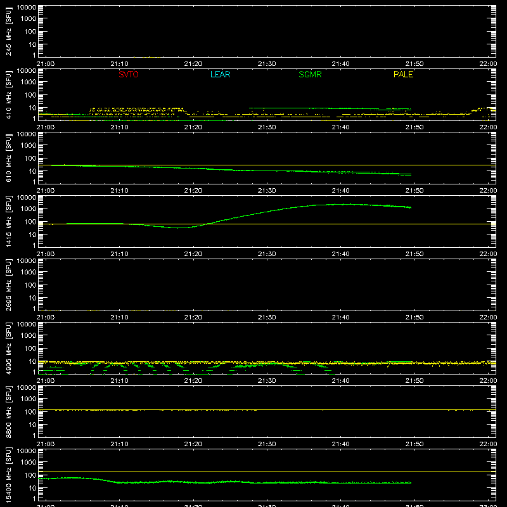
Task: Click the 1000 tick value on 1415 MHz axis
Action: tap(29, 209)
